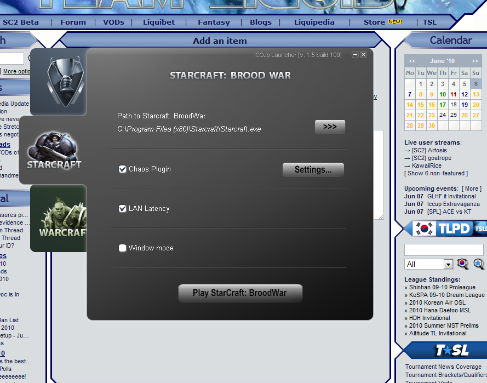The height and width of the screenshot is (383, 487).
Task: Open 2010 Korean Air OSL standings
Action: click(437, 302)
